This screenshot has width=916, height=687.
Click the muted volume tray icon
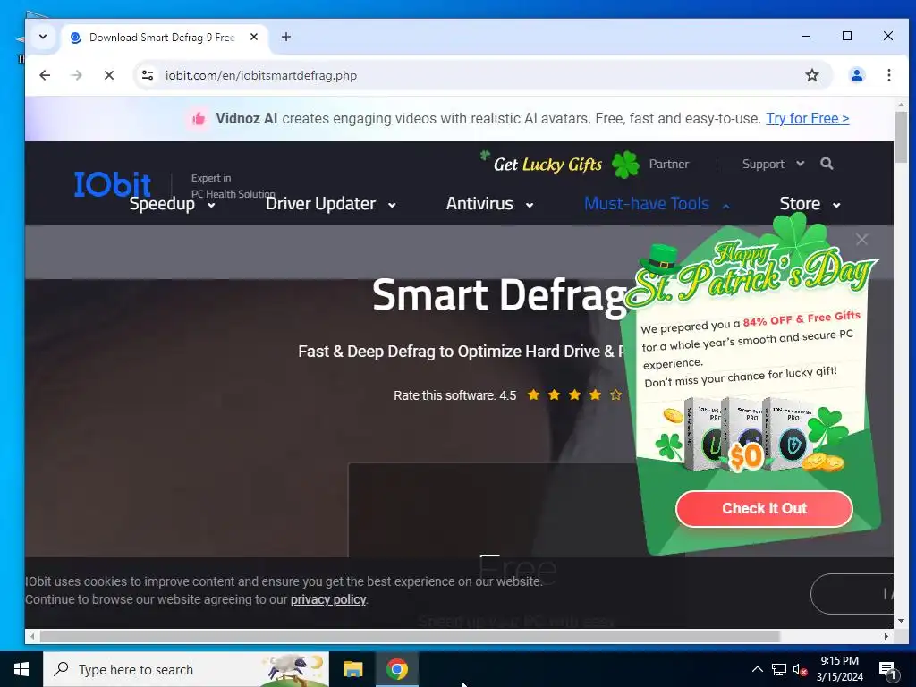coord(800,669)
